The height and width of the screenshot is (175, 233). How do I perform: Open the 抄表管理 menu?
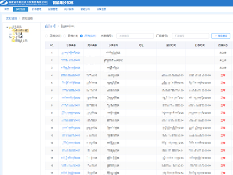[37, 9]
